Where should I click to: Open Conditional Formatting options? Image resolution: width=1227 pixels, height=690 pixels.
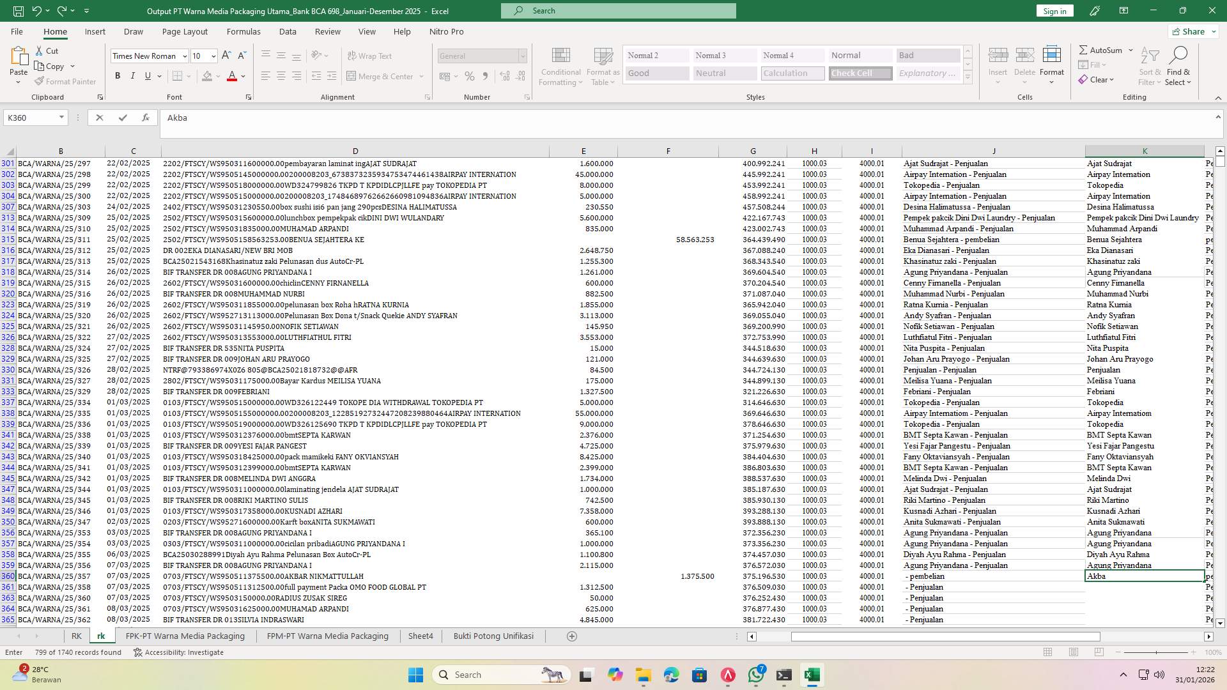560,66
